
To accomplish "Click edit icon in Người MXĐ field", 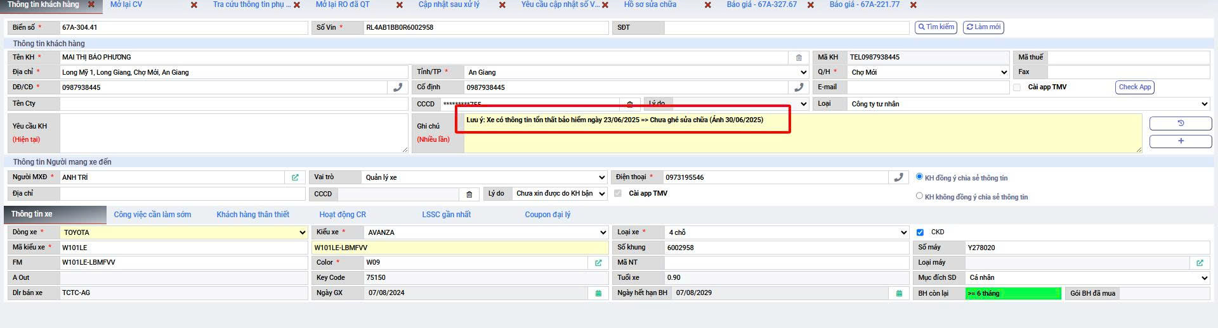I will [295, 177].
